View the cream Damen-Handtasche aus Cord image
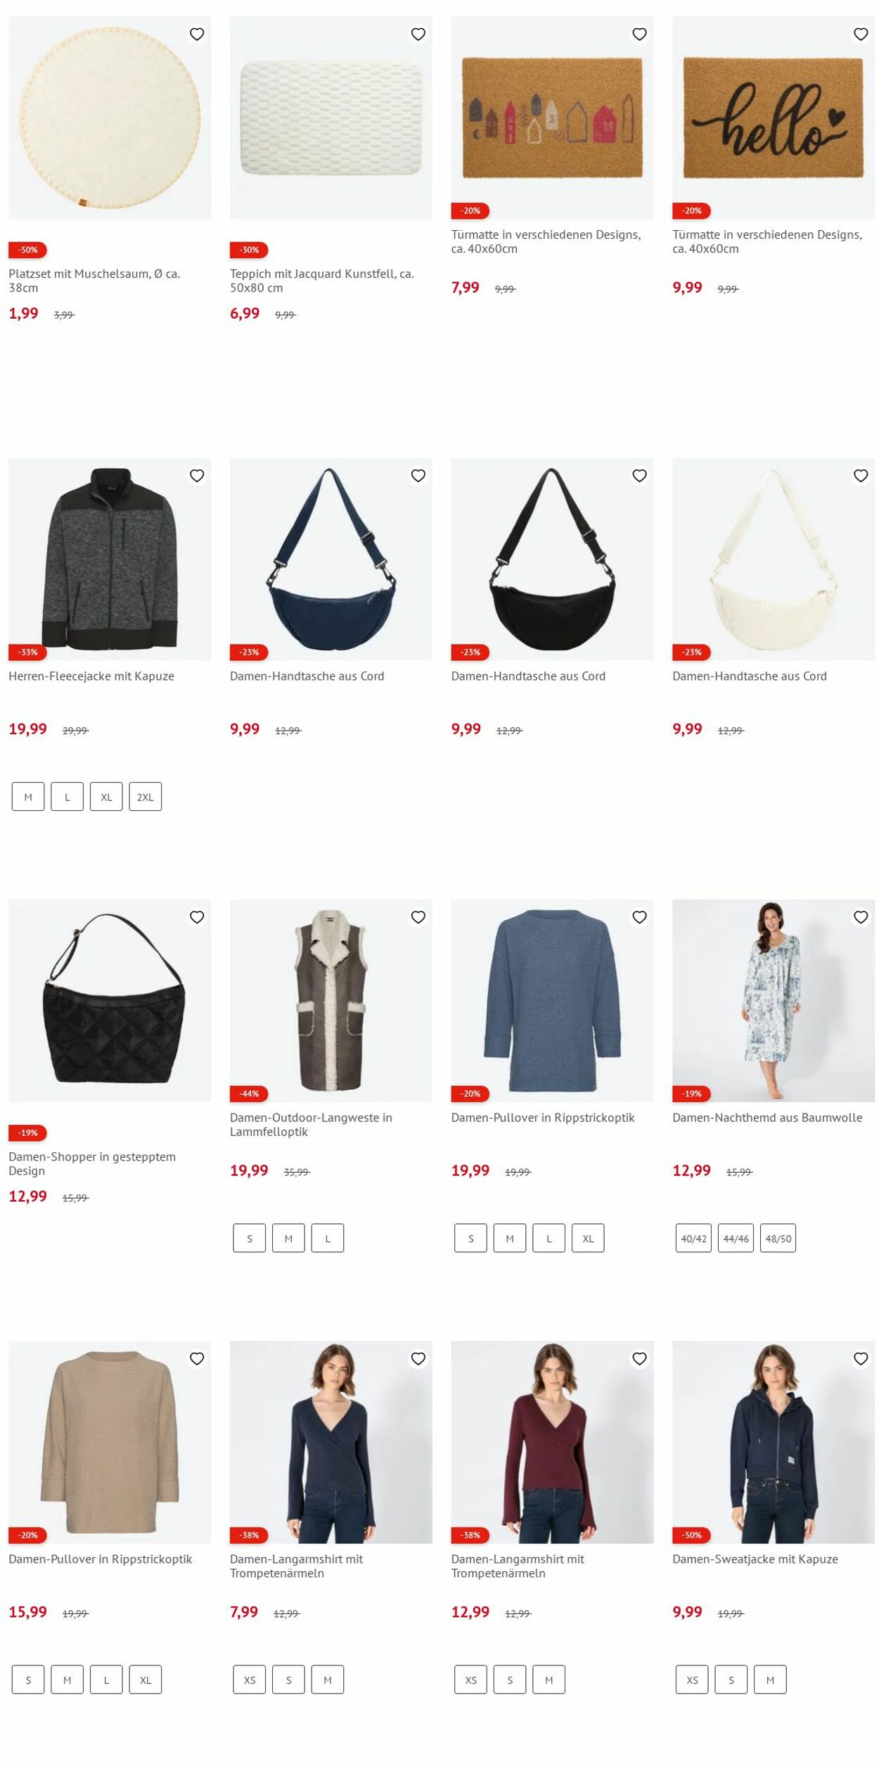The height and width of the screenshot is (1766, 879). (x=774, y=559)
